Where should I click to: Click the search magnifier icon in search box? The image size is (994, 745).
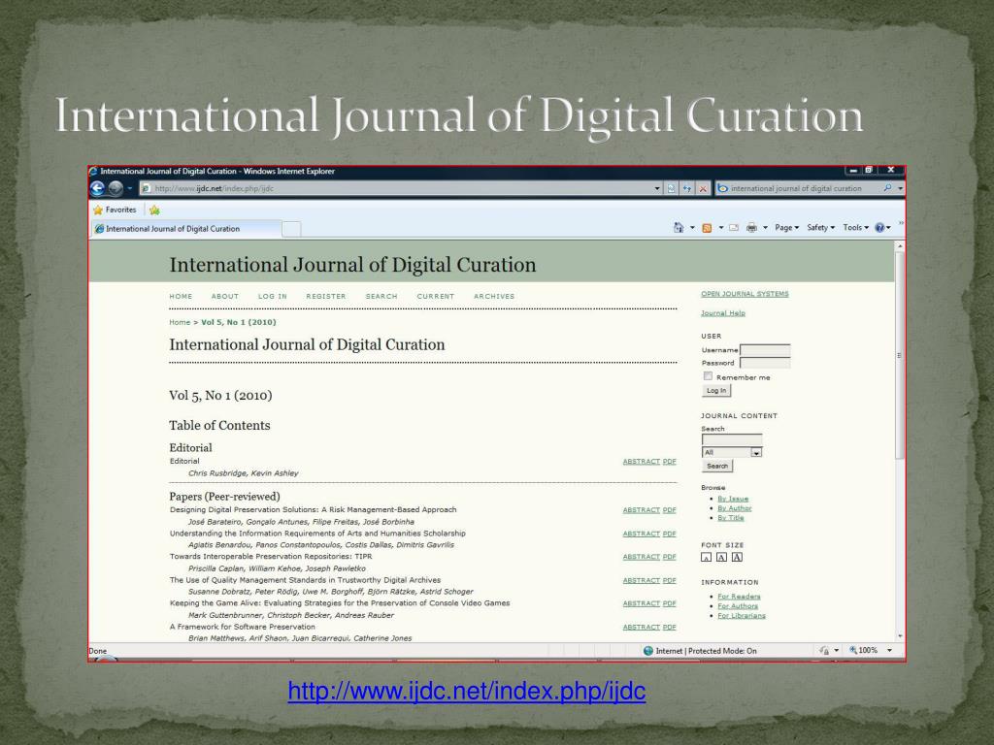point(887,188)
